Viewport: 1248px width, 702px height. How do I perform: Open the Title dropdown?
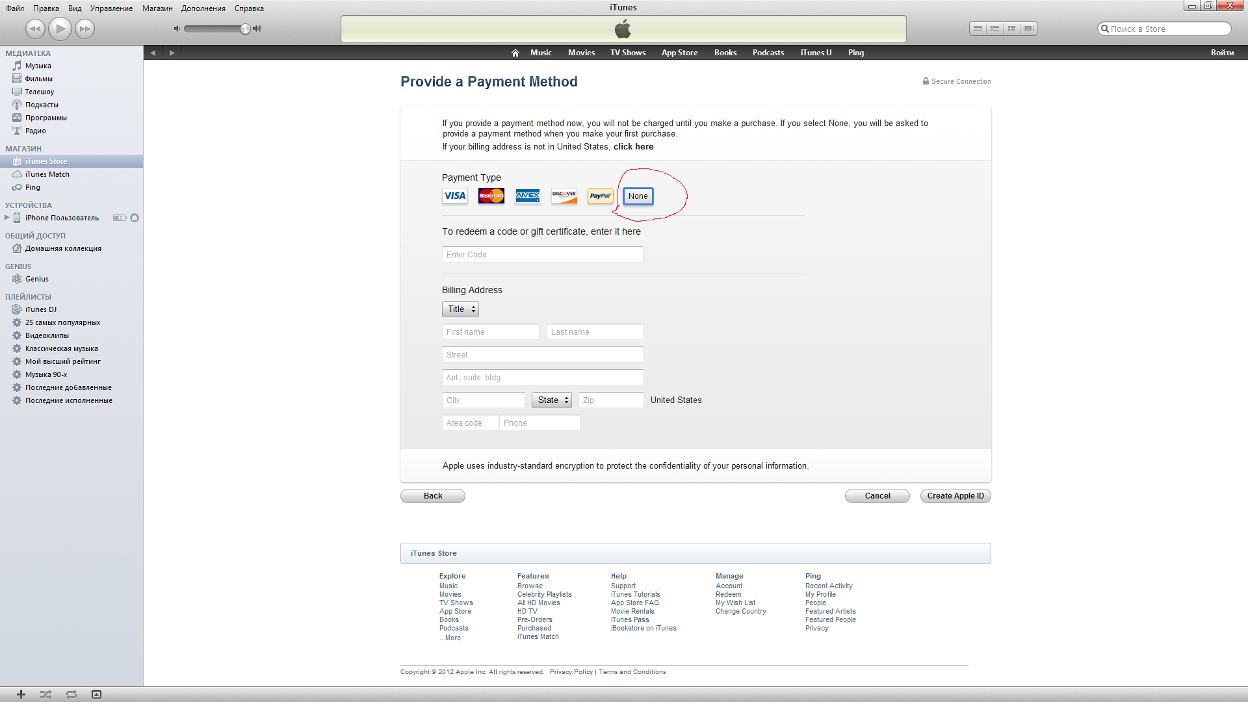(460, 309)
